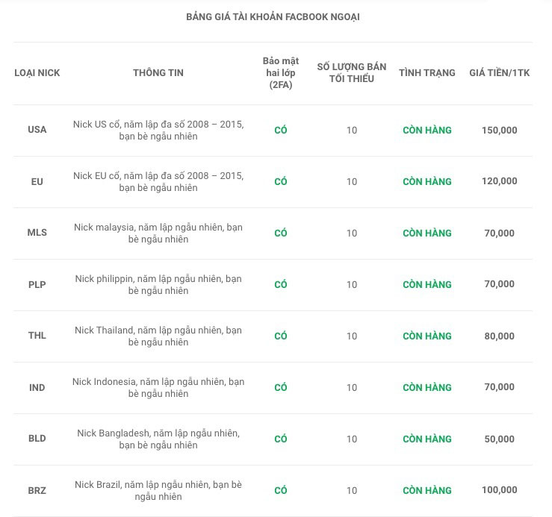Click the GIÁ TIỀN/1TK column header
Image resolution: width=552 pixels, height=517 pixels.
[499, 73]
